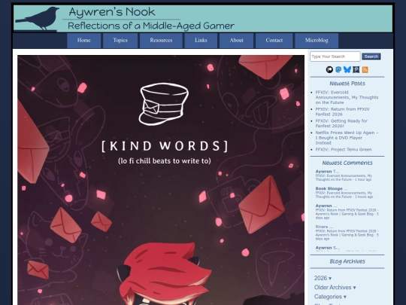Click the Kind Words featured image
This screenshot has height=305, width=406.
click(161, 180)
